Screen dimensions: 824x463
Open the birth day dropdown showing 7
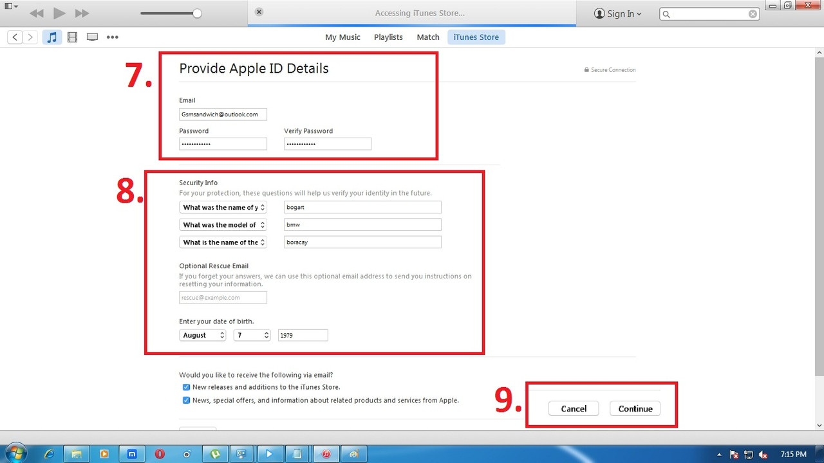click(x=252, y=335)
